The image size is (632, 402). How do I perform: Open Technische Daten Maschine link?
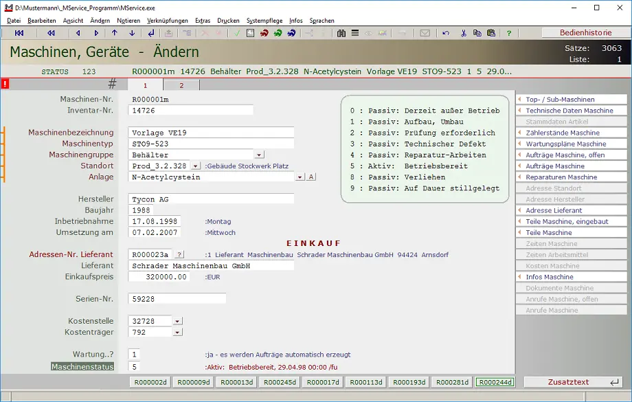click(569, 111)
